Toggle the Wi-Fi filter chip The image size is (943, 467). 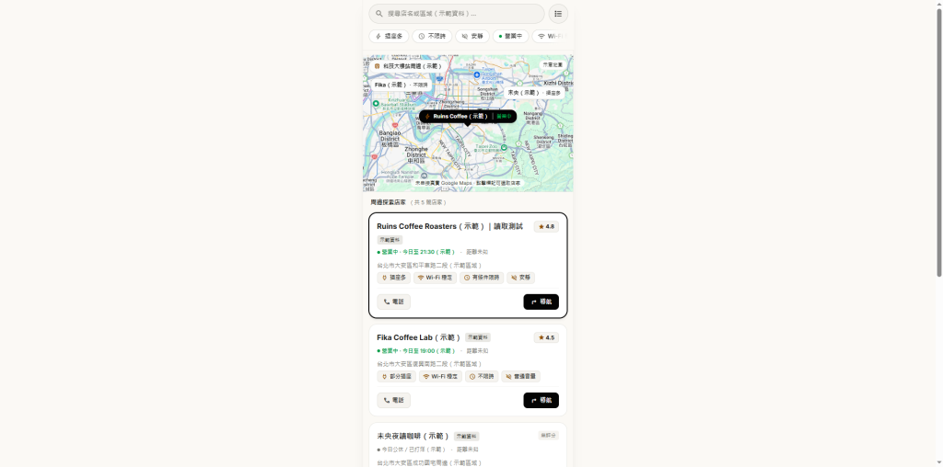(550, 36)
